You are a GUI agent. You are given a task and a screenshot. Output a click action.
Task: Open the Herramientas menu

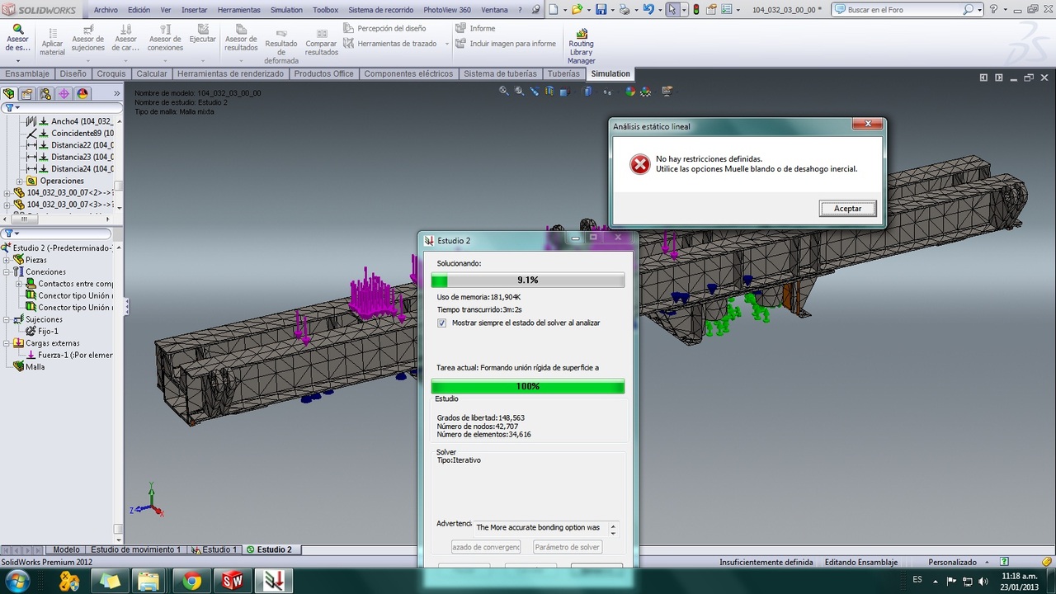click(x=238, y=10)
